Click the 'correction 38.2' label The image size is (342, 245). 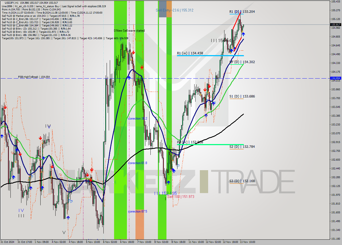[137, 119]
